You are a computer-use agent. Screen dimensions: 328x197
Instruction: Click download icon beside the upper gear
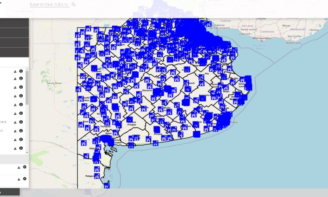19,167
